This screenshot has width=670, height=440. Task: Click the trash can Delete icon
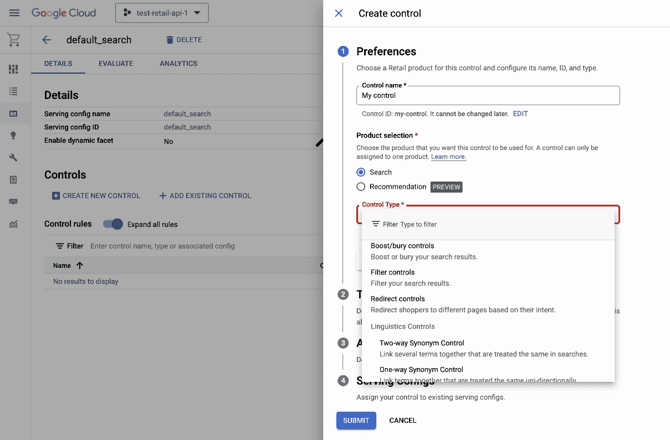[x=170, y=40]
